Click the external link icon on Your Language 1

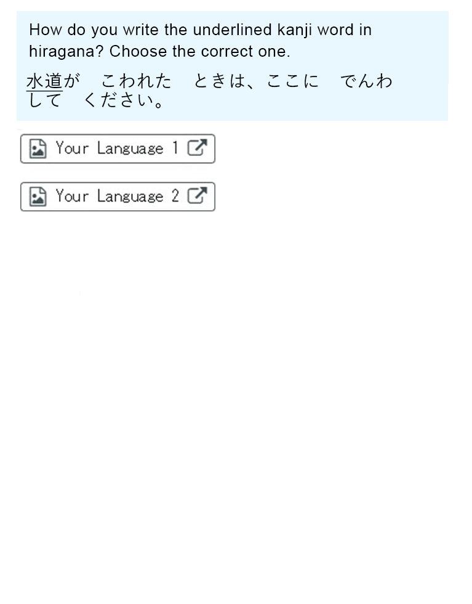click(198, 148)
